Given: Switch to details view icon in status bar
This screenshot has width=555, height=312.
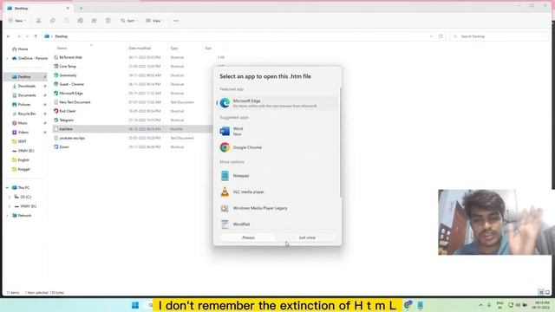Looking at the screenshot, I should (541, 292).
